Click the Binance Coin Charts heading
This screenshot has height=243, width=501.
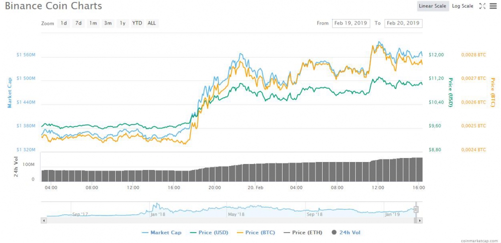coord(54,5)
